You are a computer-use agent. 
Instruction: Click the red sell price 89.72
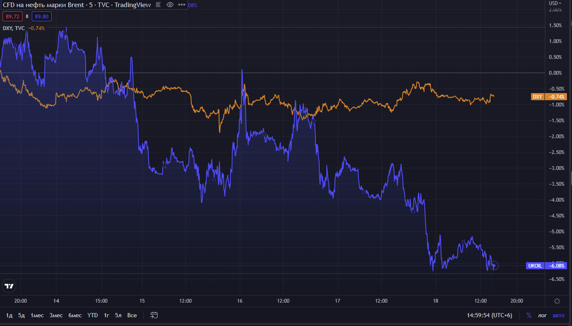(13, 17)
